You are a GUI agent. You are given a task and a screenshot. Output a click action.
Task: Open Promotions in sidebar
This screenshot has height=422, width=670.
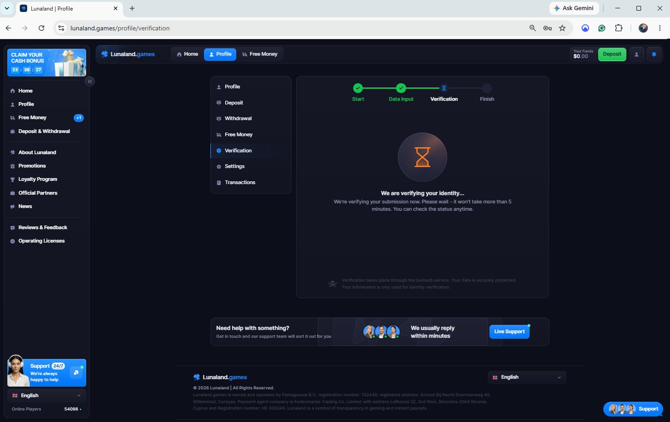pos(47,166)
